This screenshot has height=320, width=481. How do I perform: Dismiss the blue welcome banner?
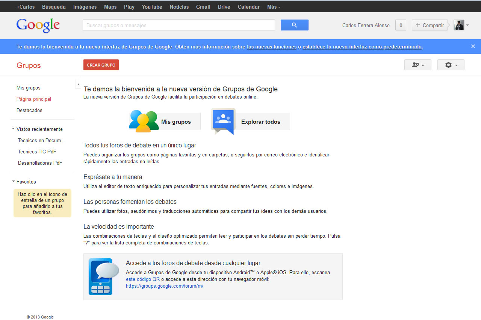click(473, 46)
